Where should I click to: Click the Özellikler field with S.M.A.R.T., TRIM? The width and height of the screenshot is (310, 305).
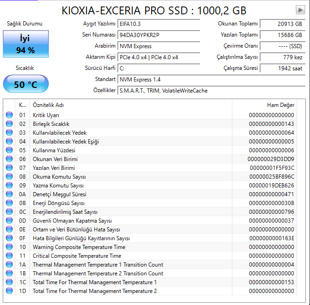click(x=211, y=91)
